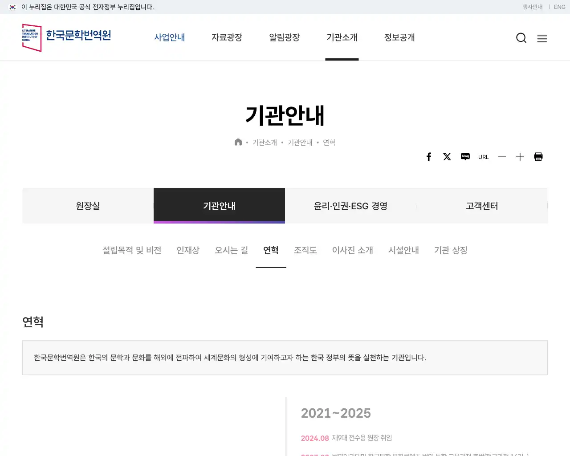Open the search magnifier icon
This screenshot has width=570, height=456.
coord(521,38)
